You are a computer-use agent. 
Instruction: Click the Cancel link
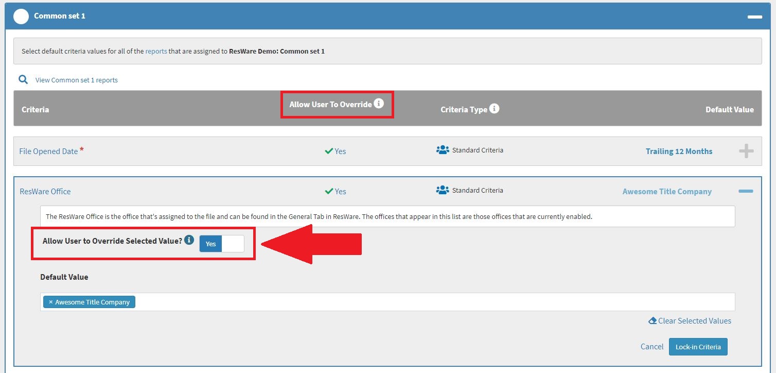click(x=651, y=346)
